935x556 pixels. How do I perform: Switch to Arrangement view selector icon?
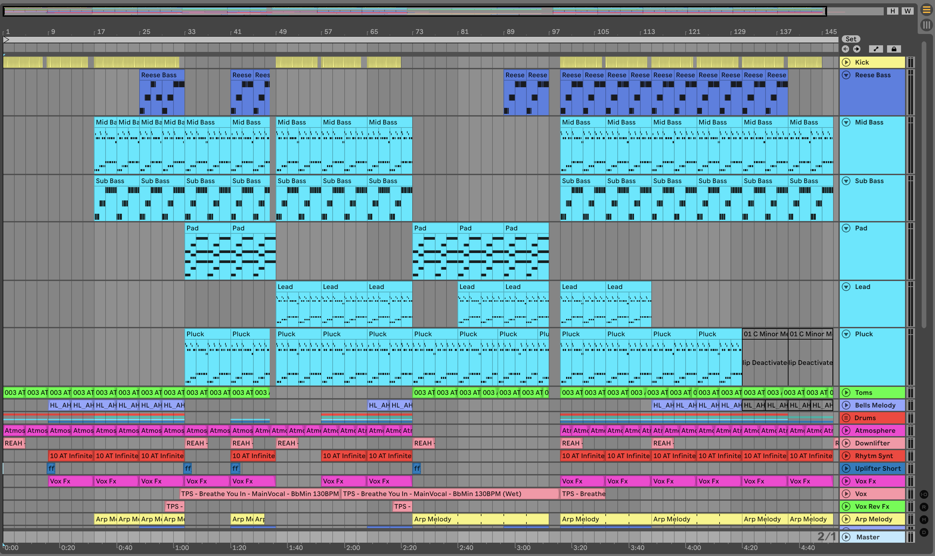click(x=926, y=10)
